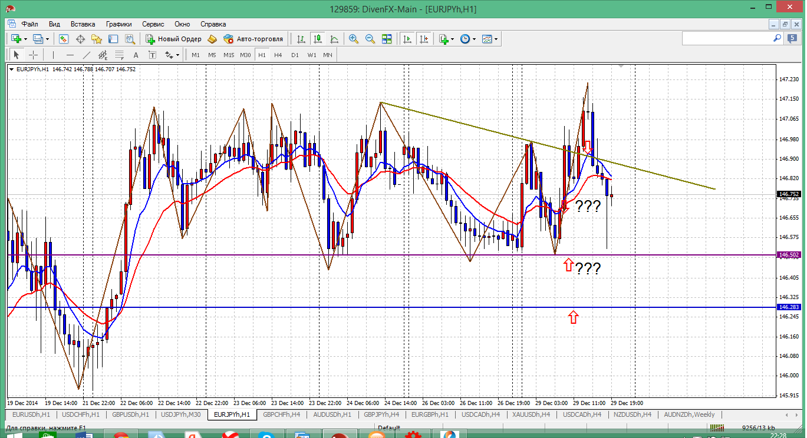Expand the Periods clock dropdown
807x438 pixels.
[474, 39]
